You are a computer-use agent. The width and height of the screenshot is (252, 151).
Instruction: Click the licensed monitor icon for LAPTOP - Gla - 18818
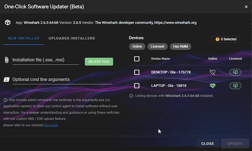[235, 86]
